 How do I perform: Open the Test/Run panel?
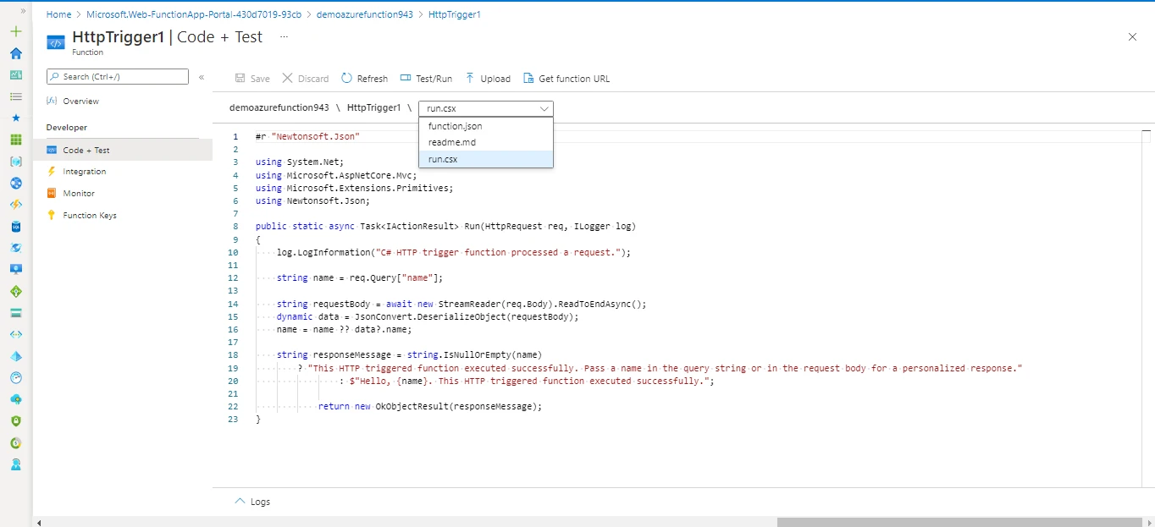tap(426, 78)
